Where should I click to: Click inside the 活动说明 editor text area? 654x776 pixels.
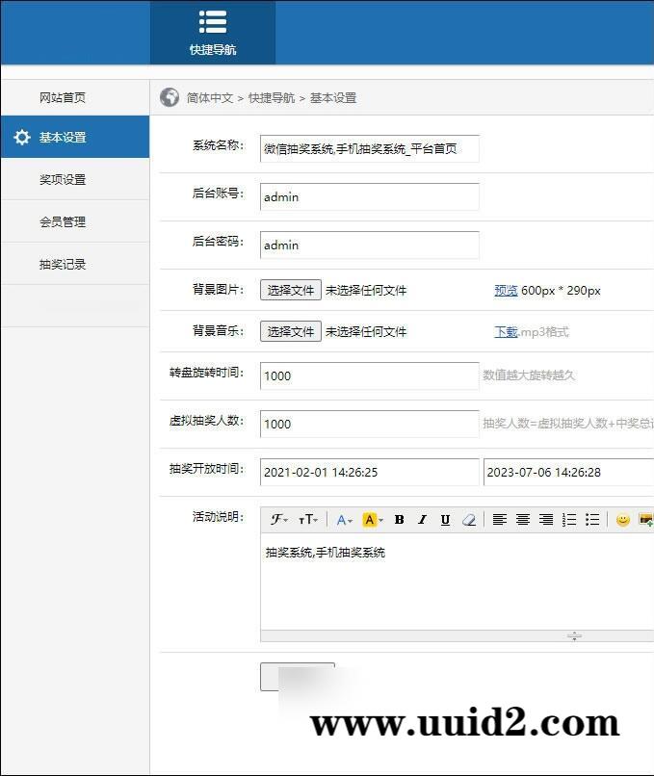coord(457,582)
